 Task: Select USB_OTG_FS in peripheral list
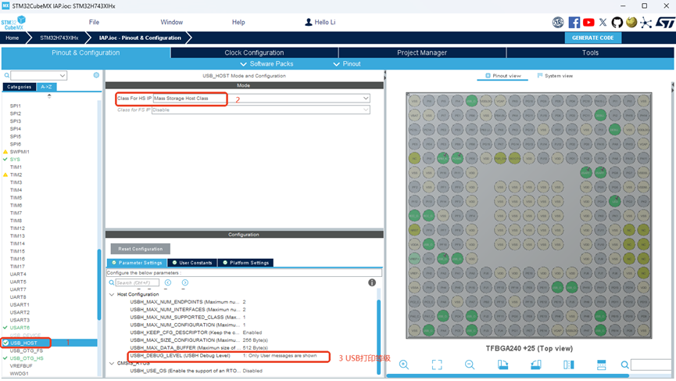coord(27,350)
